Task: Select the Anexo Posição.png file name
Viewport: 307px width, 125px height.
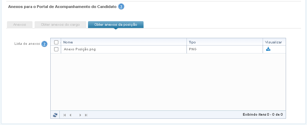Action: click(x=80, y=49)
